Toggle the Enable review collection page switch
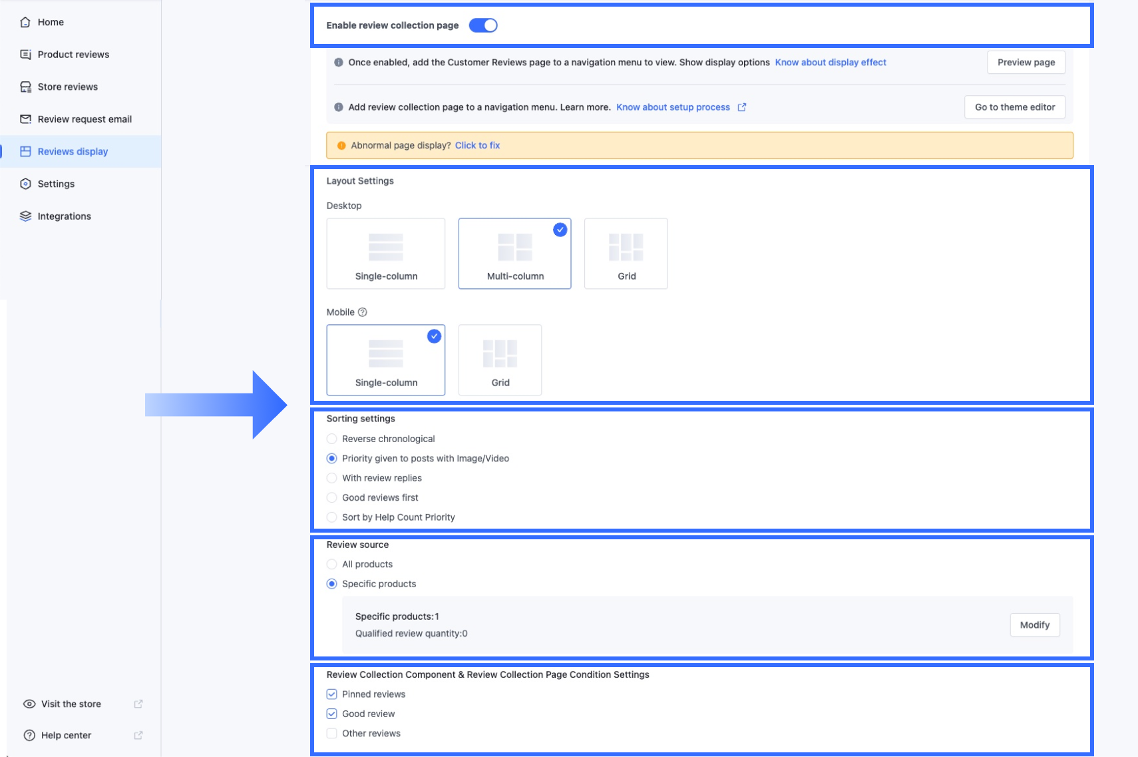 tap(483, 25)
